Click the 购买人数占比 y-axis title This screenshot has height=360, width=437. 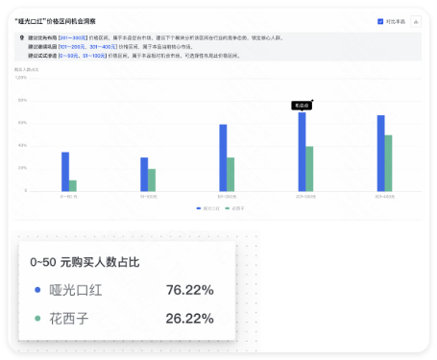click(x=27, y=69)
